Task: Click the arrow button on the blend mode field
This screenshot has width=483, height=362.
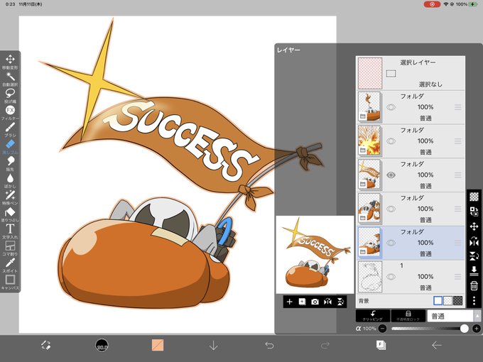Action: pos(477,316)
